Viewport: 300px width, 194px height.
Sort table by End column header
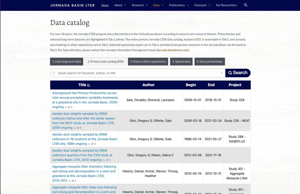[211, 85]
